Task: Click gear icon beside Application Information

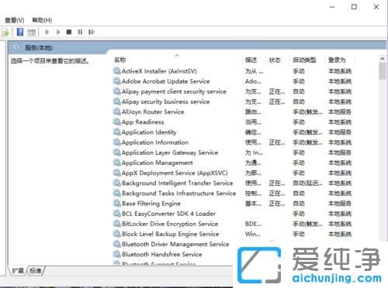Action: pos(117,142)
